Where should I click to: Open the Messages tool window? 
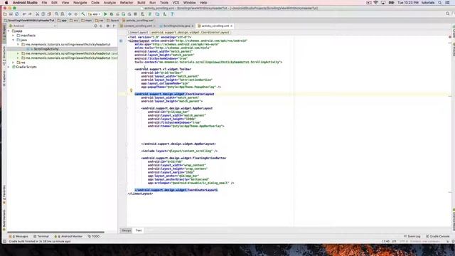click(x=19, y=236)
